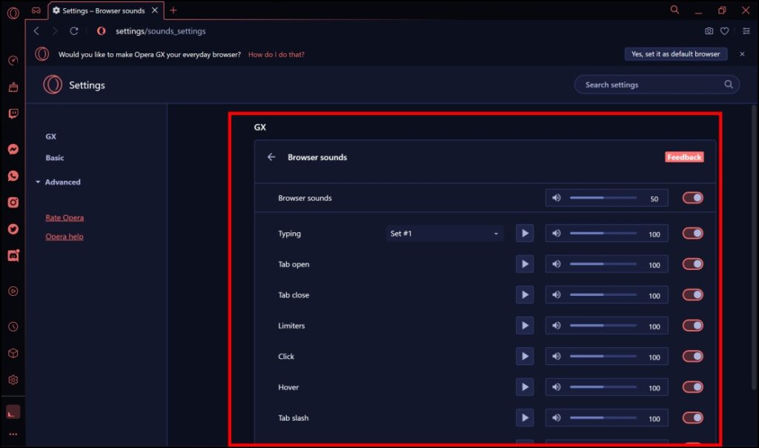This screenshot has height=448, width=759.
Task: Collapse the Advanced settings section
Action: click(58, 182)
